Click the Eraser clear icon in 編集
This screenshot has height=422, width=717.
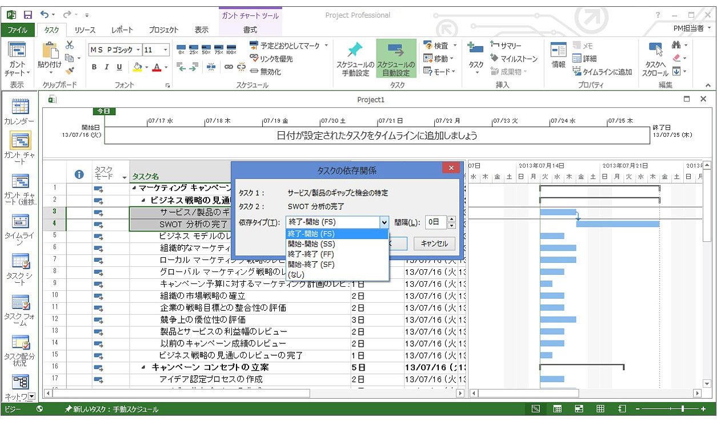point(677,58)
